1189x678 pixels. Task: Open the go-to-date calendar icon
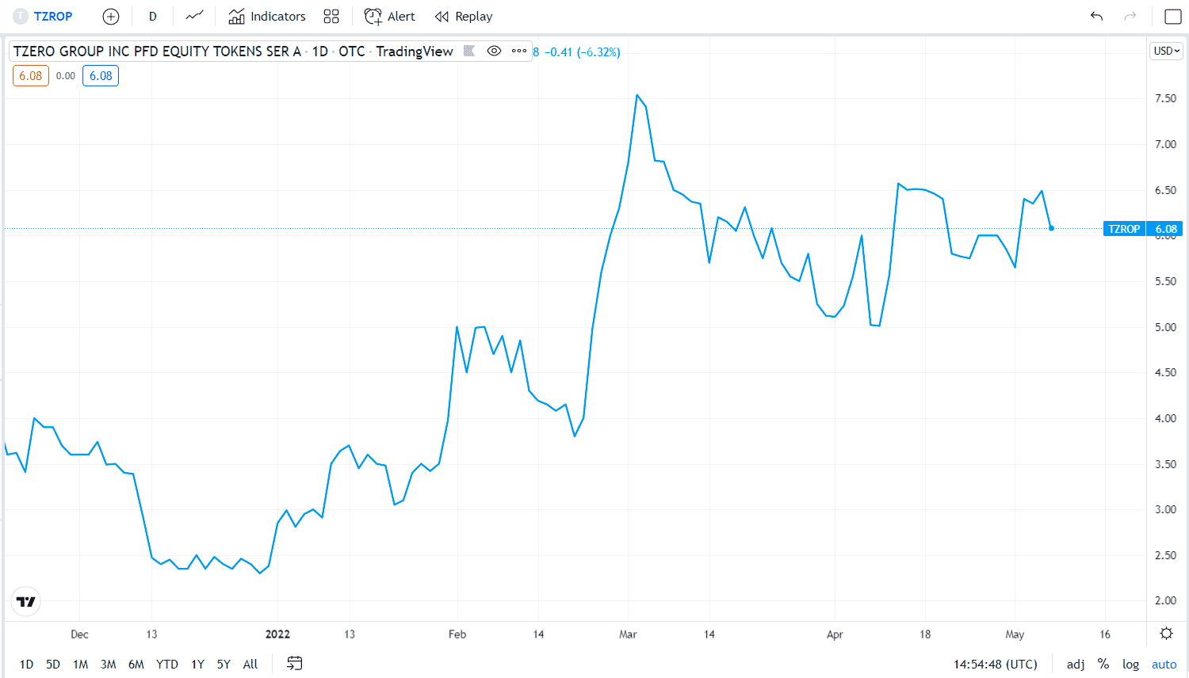pos(294,664)
